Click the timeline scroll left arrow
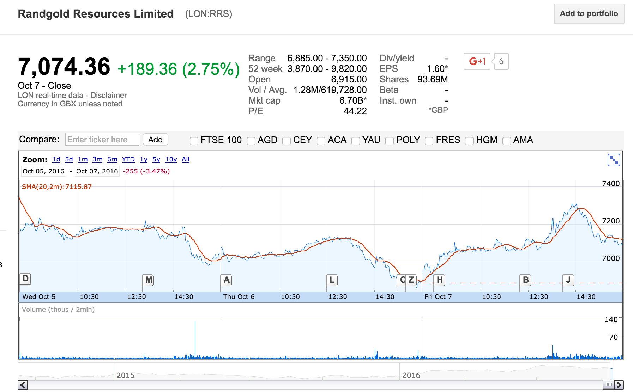Viewport: 633px width, 392px height. click(x=23, y=385)
